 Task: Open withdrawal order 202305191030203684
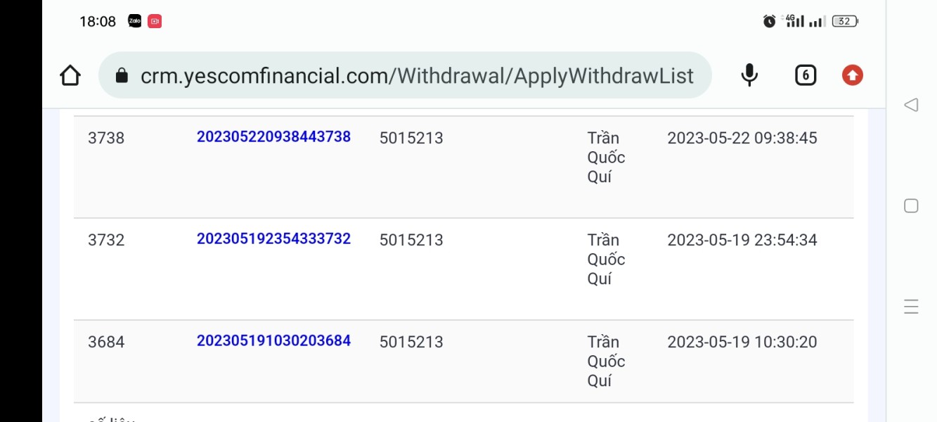(x=273, y=340)
